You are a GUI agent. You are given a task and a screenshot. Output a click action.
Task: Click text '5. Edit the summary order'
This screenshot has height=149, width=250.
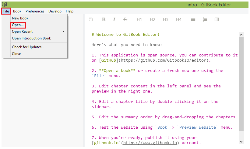tap(123, 117)
